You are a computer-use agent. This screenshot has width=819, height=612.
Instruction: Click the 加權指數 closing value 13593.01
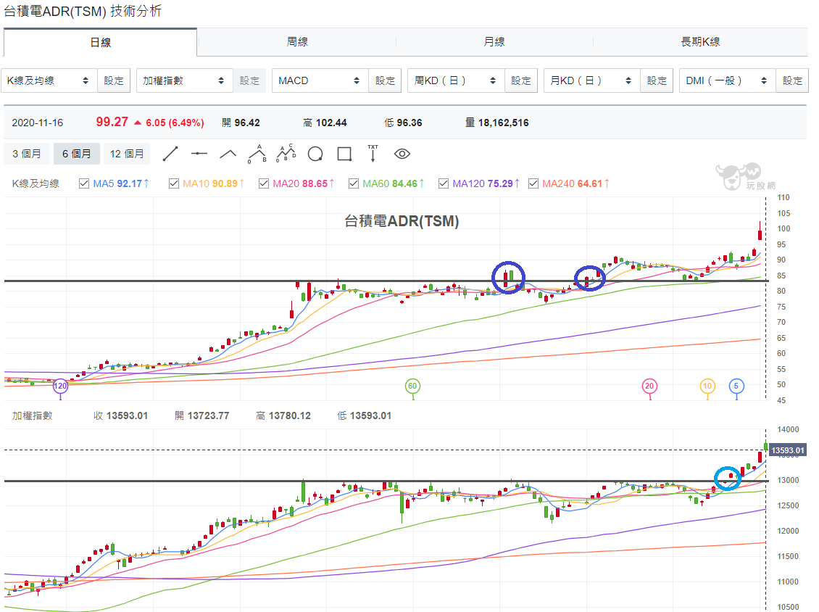coord(127,415)
